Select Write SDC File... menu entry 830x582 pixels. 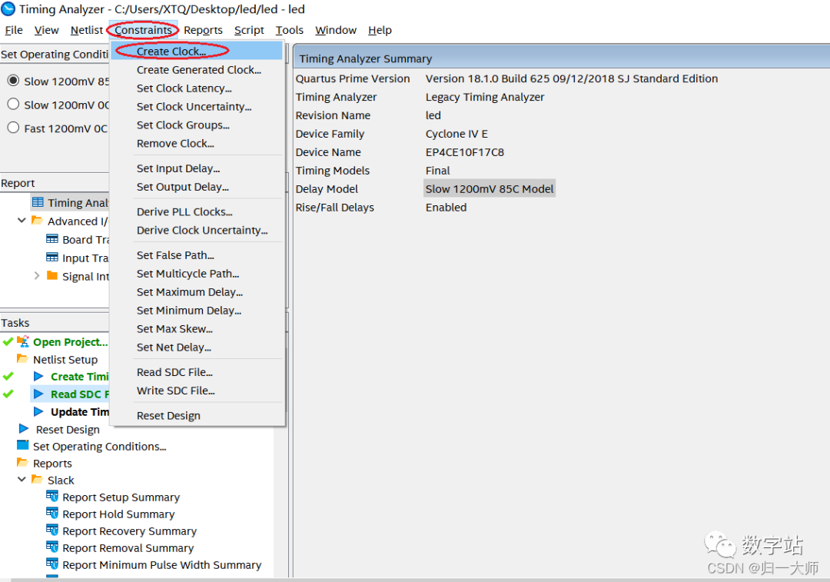197,391
